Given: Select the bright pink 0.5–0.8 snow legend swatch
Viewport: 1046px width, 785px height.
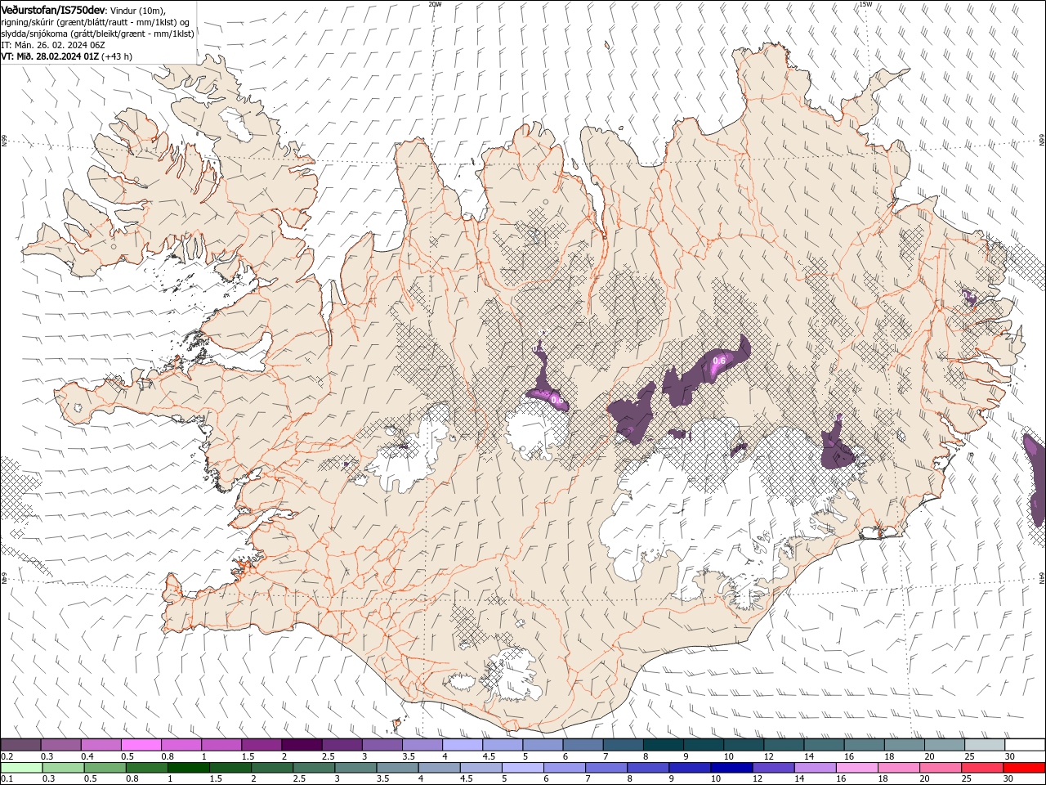Looking at the screenshot, I should click(141, 745).
